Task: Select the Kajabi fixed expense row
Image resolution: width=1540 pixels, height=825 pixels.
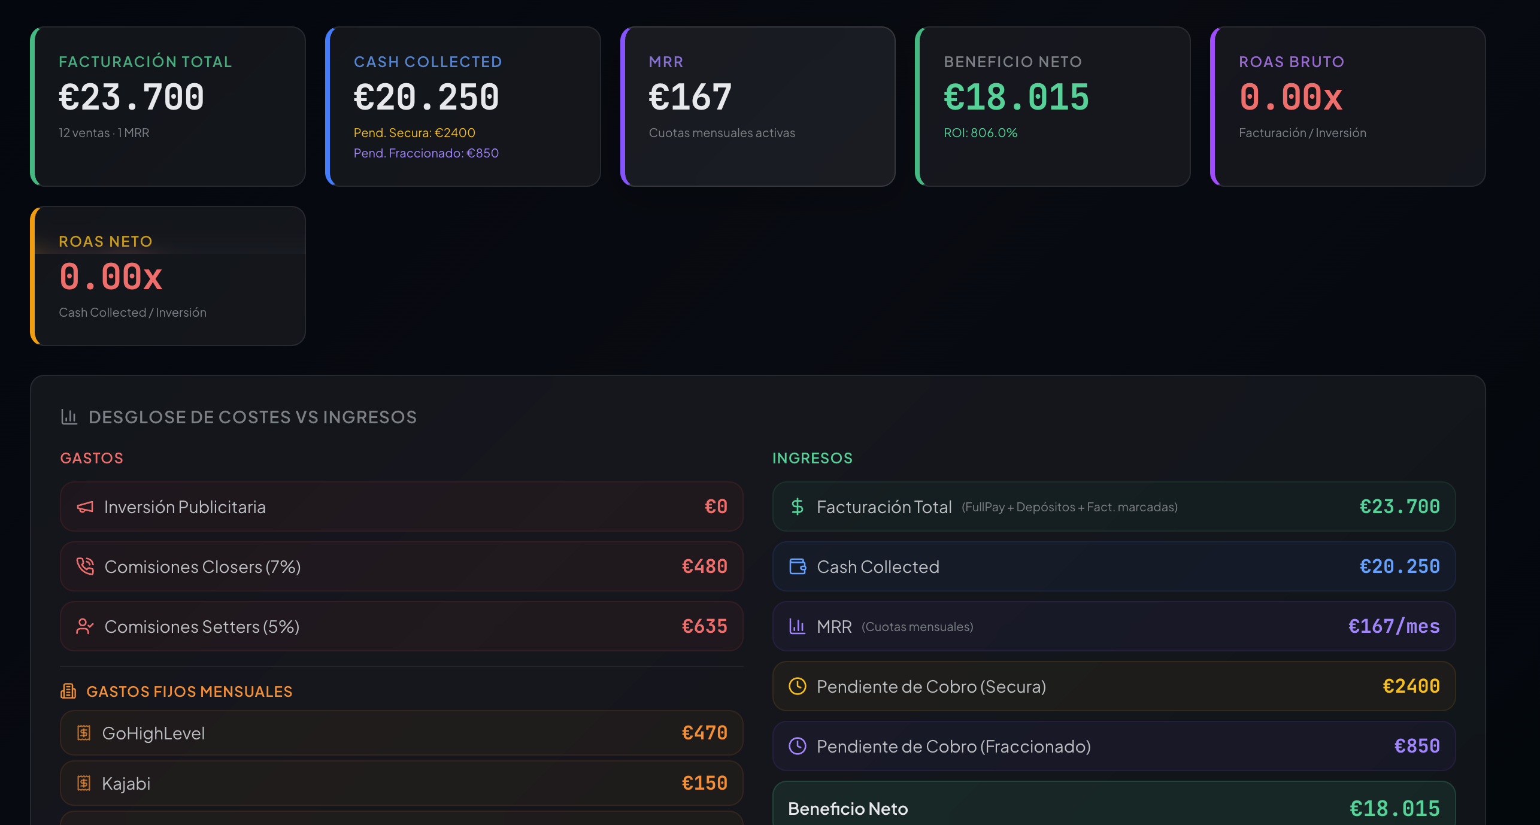Action: (x=402, y=783)
